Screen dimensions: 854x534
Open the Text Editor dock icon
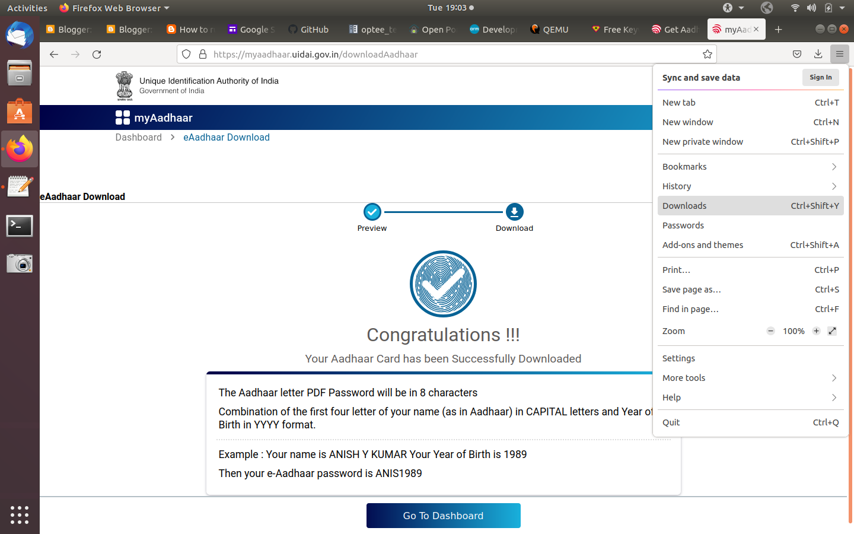tap(20, 187)
